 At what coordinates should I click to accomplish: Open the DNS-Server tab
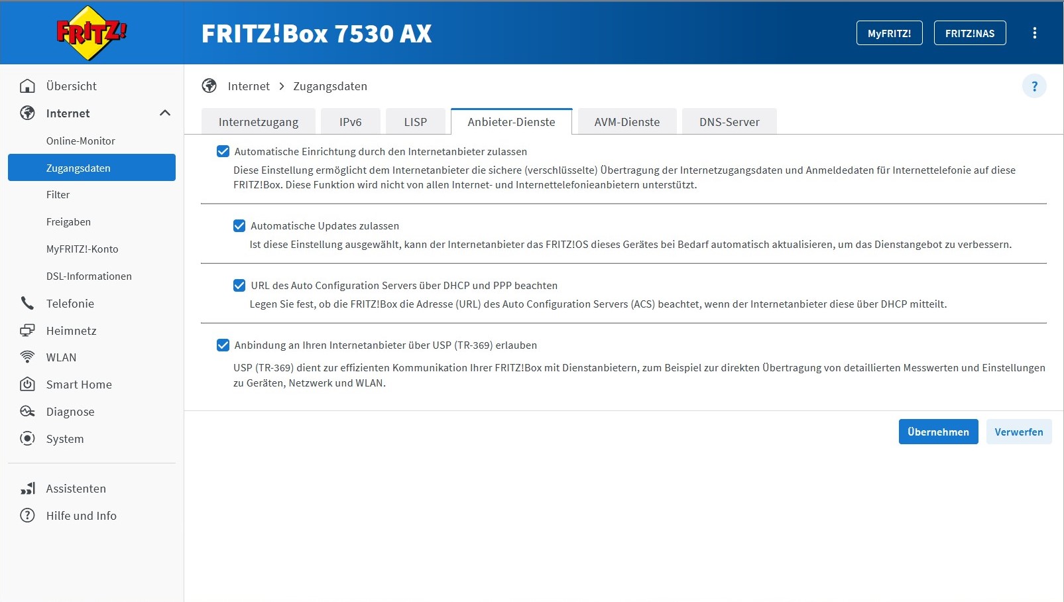(x=729, y=122)
